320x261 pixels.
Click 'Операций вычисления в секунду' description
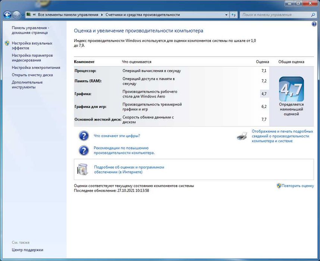point(152,71)
